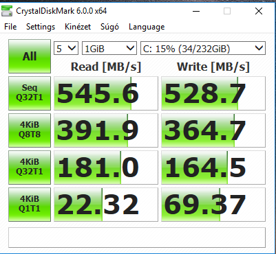Start the 4KiB Q8T8 test
The width and height of the screenshot is (276, 254).
click(30, 130)
